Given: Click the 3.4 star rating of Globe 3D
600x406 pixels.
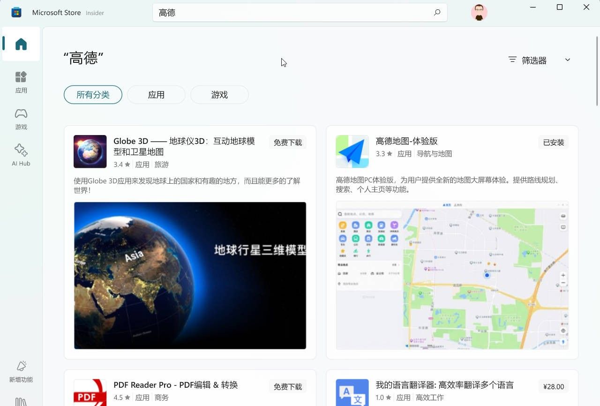Looking at the screenshot, I should click(122, 165).
